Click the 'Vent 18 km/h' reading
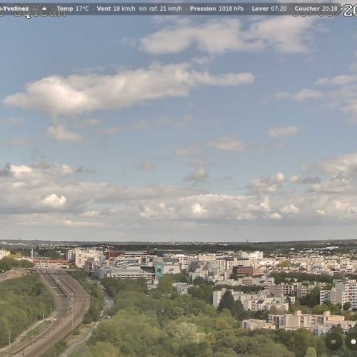Viewport: 357px width, 357px height. [116, 9]
